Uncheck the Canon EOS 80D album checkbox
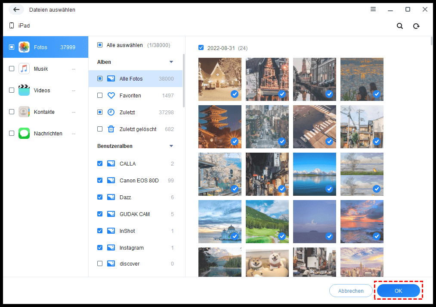 (x=100, y=181)
